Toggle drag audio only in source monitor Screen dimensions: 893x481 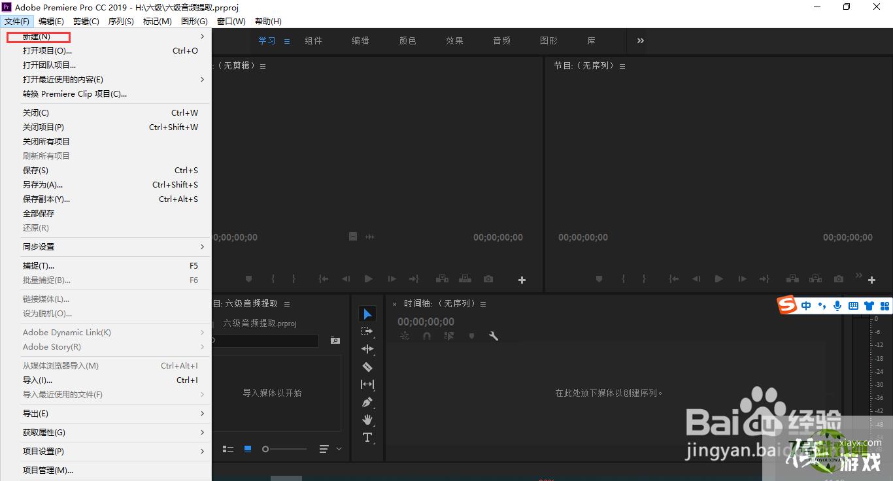tap(369, 237)
